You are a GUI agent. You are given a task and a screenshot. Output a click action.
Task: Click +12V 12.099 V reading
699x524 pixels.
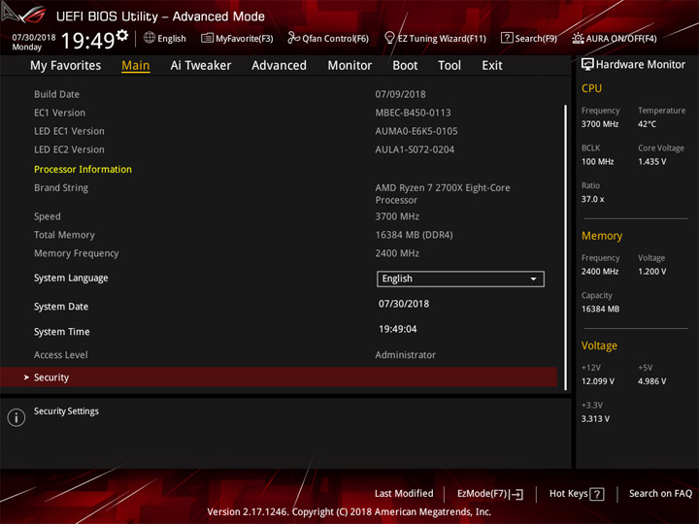(x=598, y=381)
